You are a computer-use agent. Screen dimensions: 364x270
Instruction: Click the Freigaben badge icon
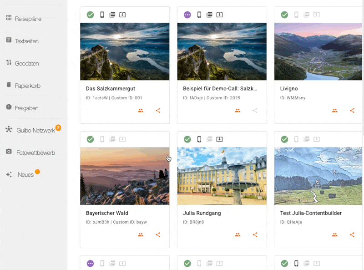pyautogui.click(x=9, y=107)
